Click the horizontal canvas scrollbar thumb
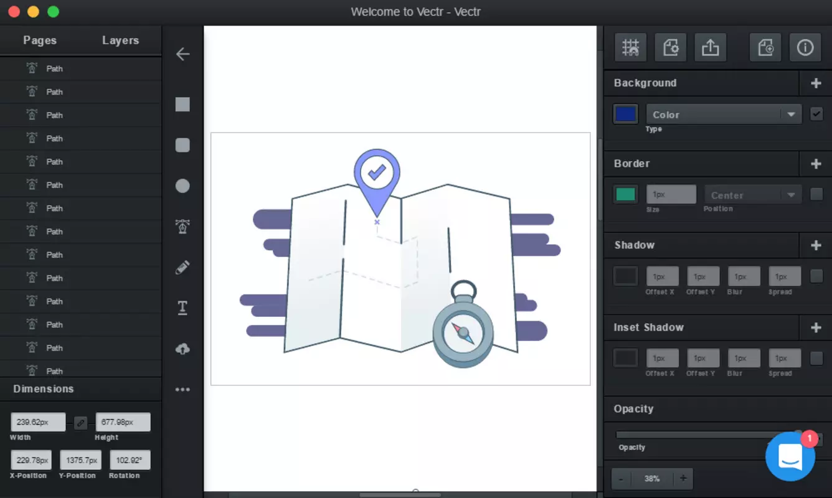832x498 pixels. click(400, 495)
